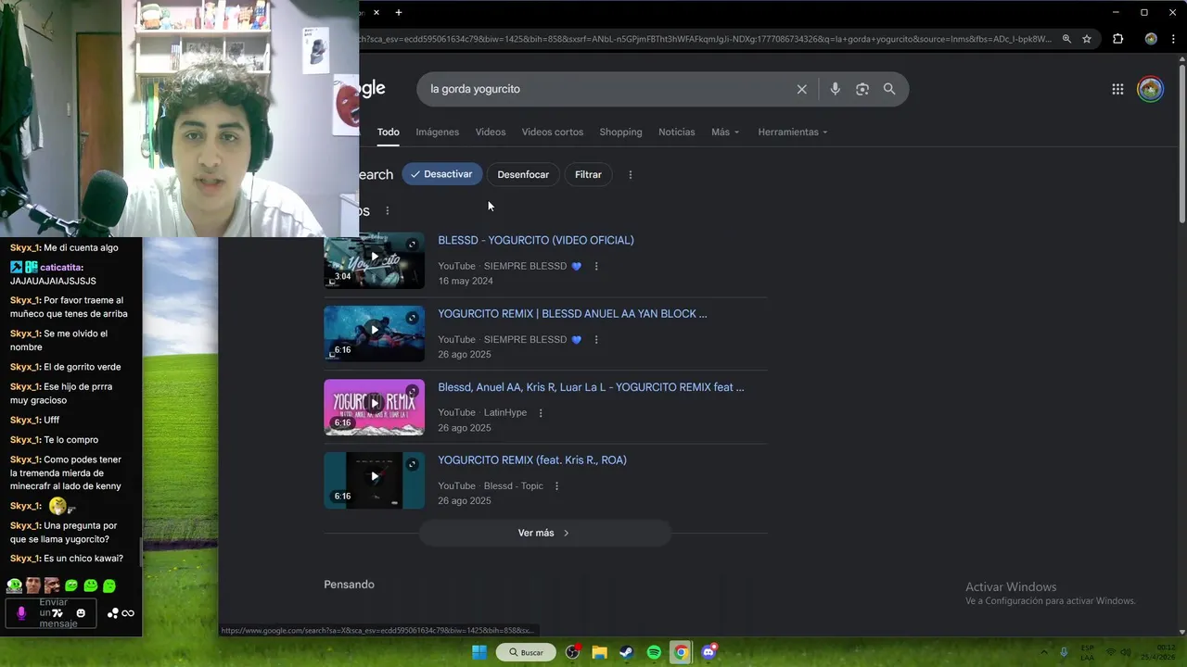Click the infinity icon beside chat input

[x=128, y=612]
